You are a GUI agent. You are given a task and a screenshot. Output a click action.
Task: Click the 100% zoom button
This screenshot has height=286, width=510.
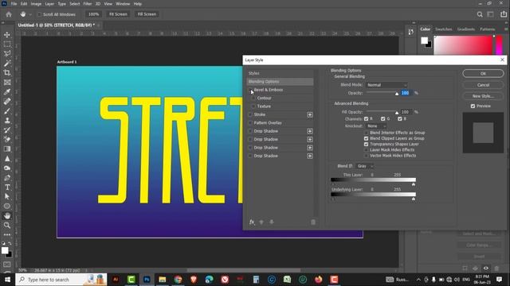(x=94, y=14)
